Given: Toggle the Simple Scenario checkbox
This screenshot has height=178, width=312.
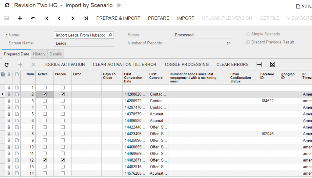Looking at the screenshot, I should [x=248, y=34].
